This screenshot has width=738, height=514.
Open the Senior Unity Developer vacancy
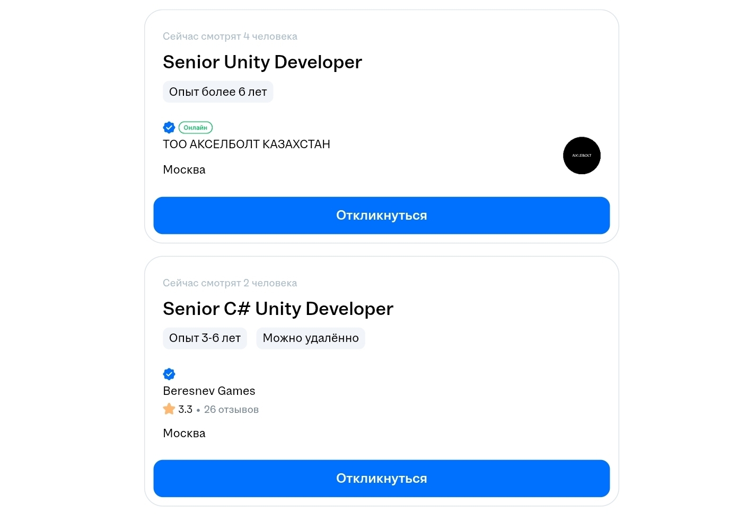point(262,62)
